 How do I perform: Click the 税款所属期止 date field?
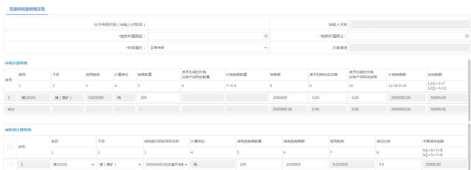(x=409, y=36)
